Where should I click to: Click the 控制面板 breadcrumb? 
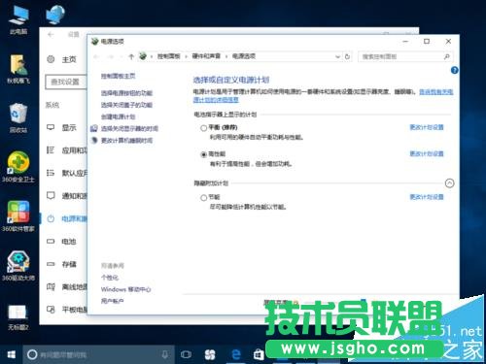coord(169,56)
